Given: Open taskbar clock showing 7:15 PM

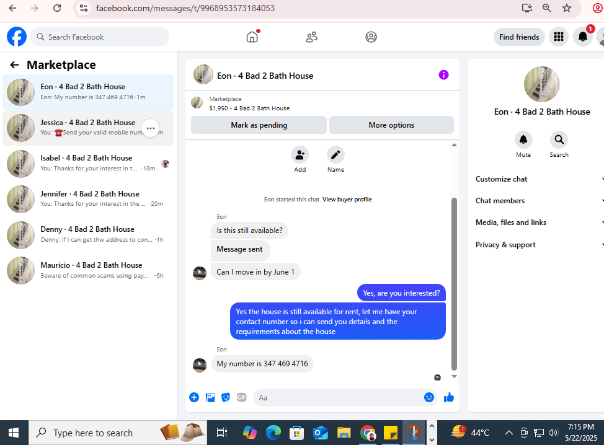Looking at the screenshot, I should (581, 433).
